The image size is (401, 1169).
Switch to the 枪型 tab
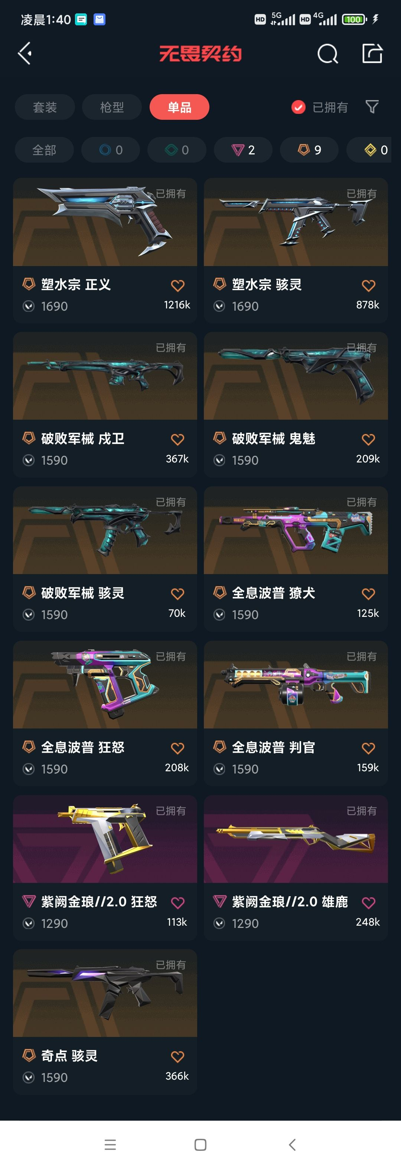tap(112, 107)
